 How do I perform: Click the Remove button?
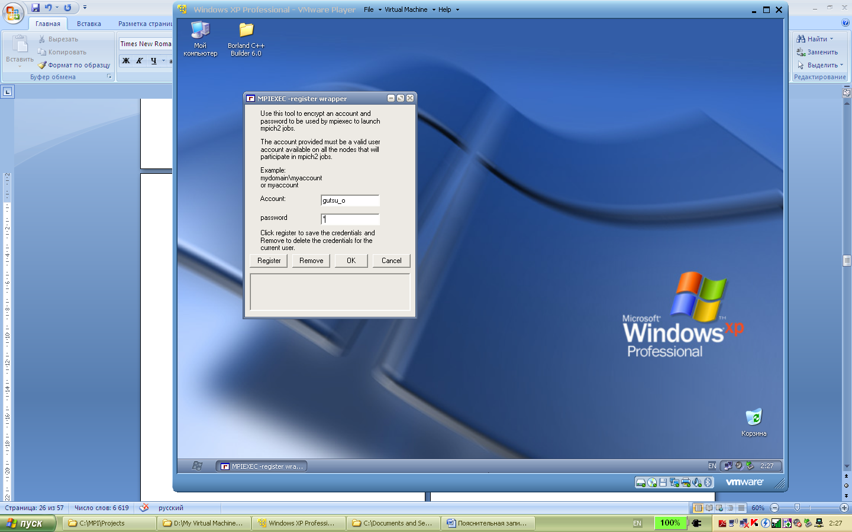point(311,261)
